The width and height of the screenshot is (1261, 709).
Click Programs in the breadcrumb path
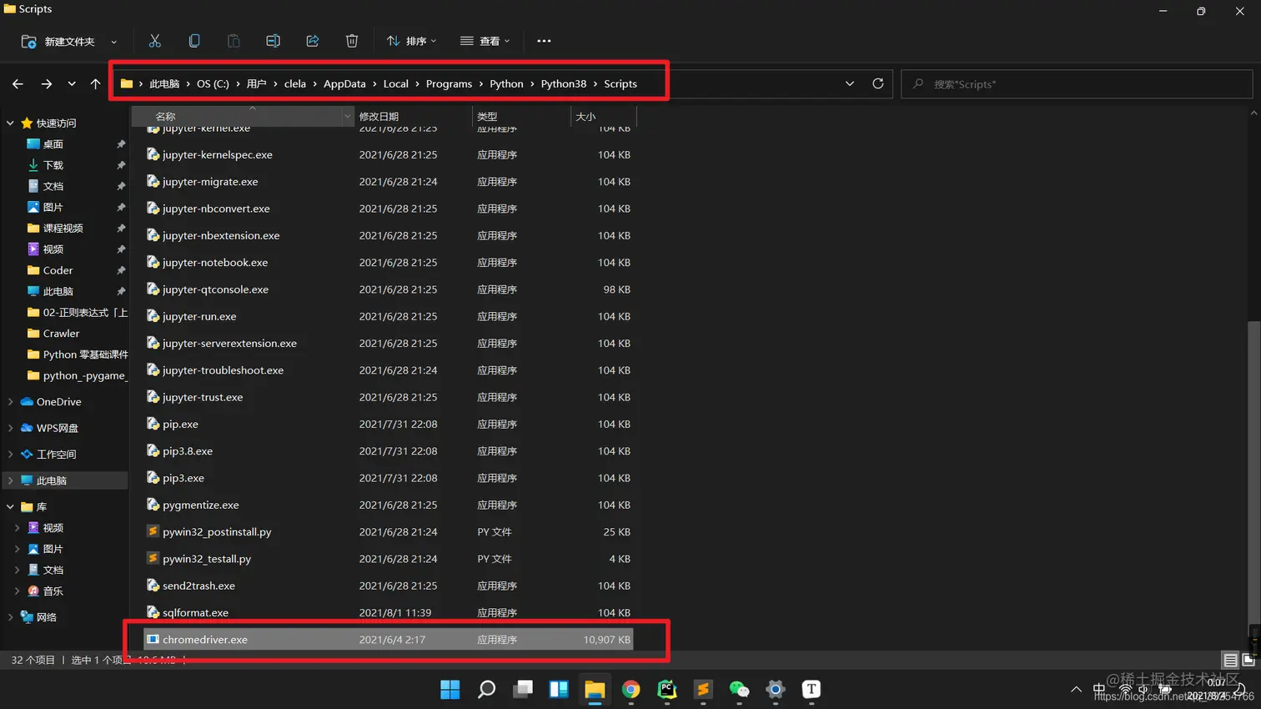point(449,84)
